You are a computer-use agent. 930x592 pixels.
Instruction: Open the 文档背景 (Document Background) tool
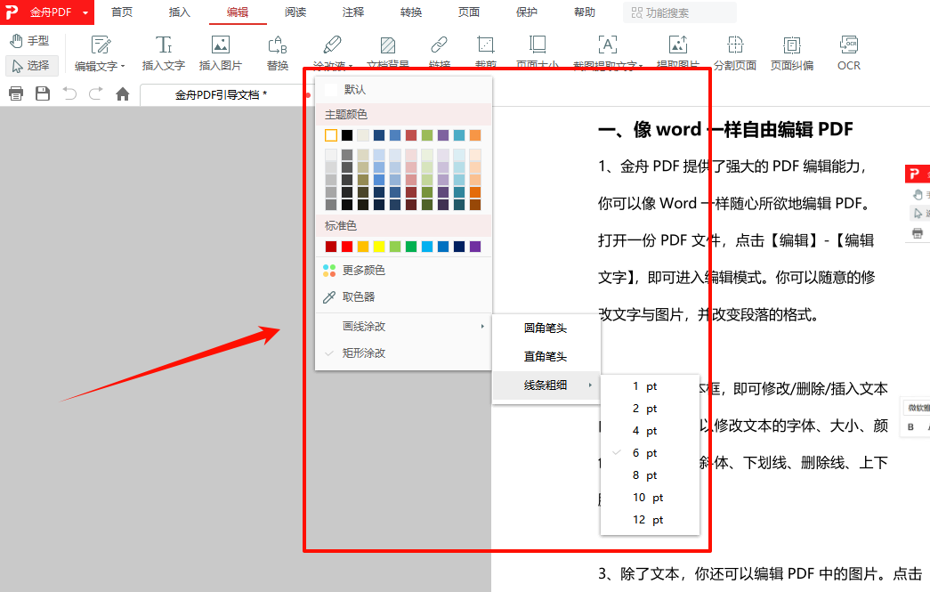pos(387,53)
